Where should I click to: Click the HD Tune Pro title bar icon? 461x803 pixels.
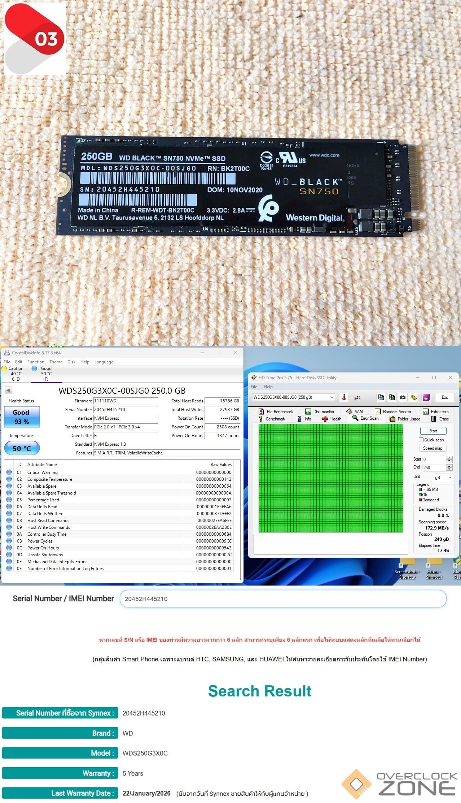[x=254, y=377]
